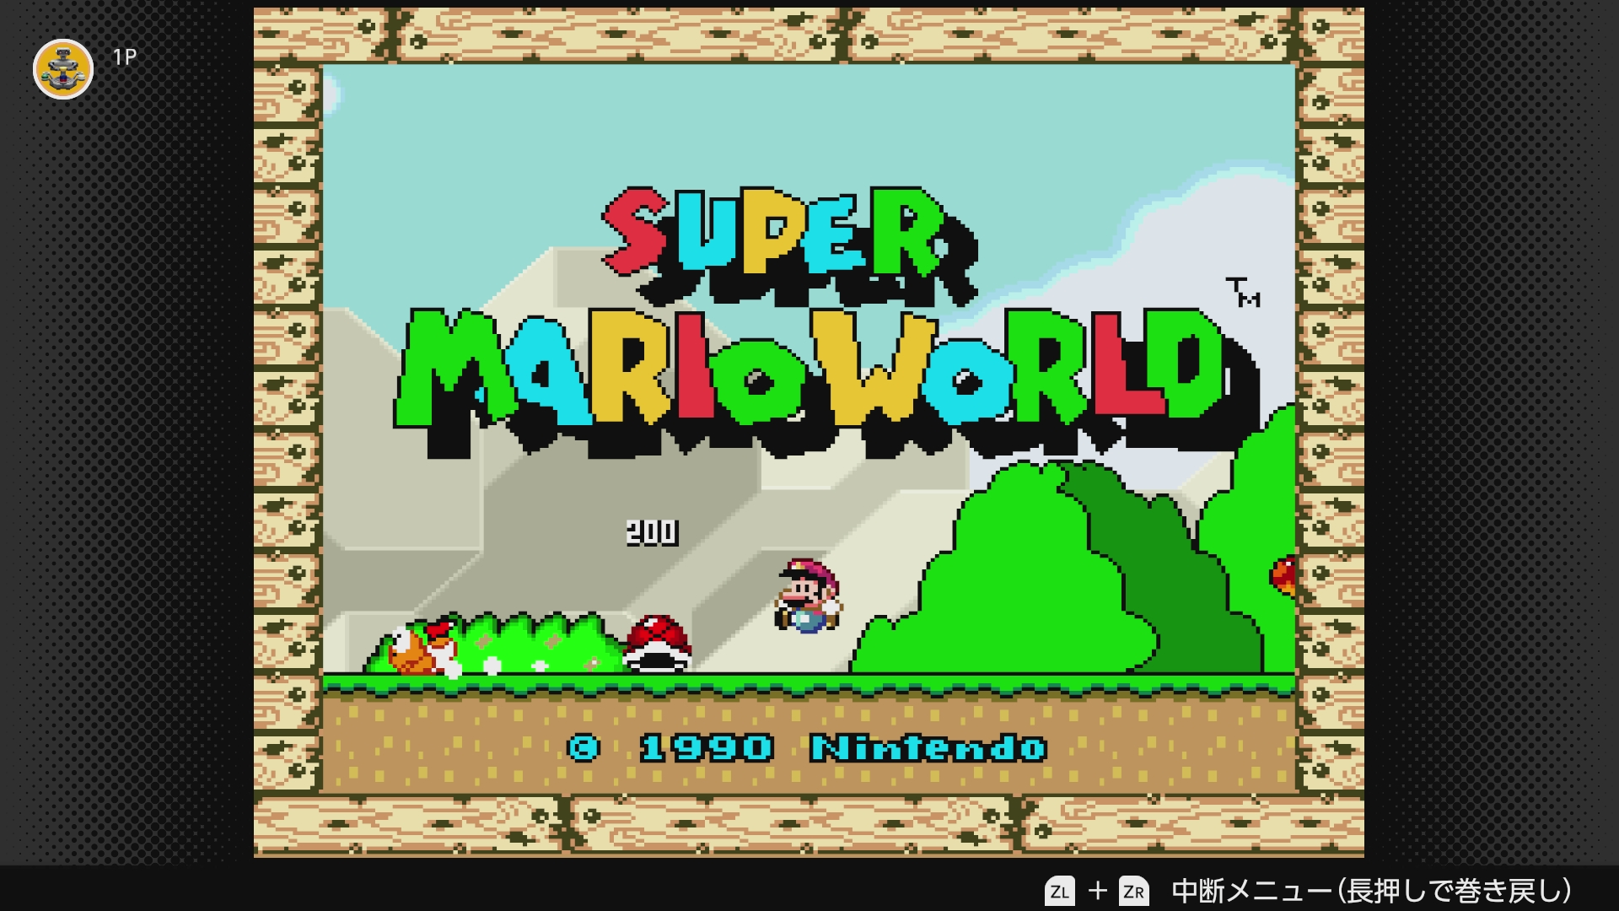This screenshot has width=1619, height=911.
Task: Click the ZL button icon
Action: (1059, 891)
